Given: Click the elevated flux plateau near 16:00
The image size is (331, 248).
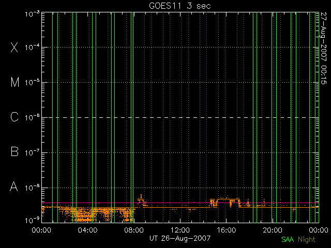Looking at the screenshot, I should tap(229, 199).
